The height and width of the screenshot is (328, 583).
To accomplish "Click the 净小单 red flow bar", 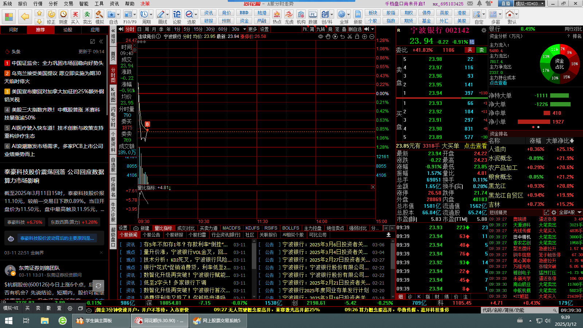I will (534, 122).
